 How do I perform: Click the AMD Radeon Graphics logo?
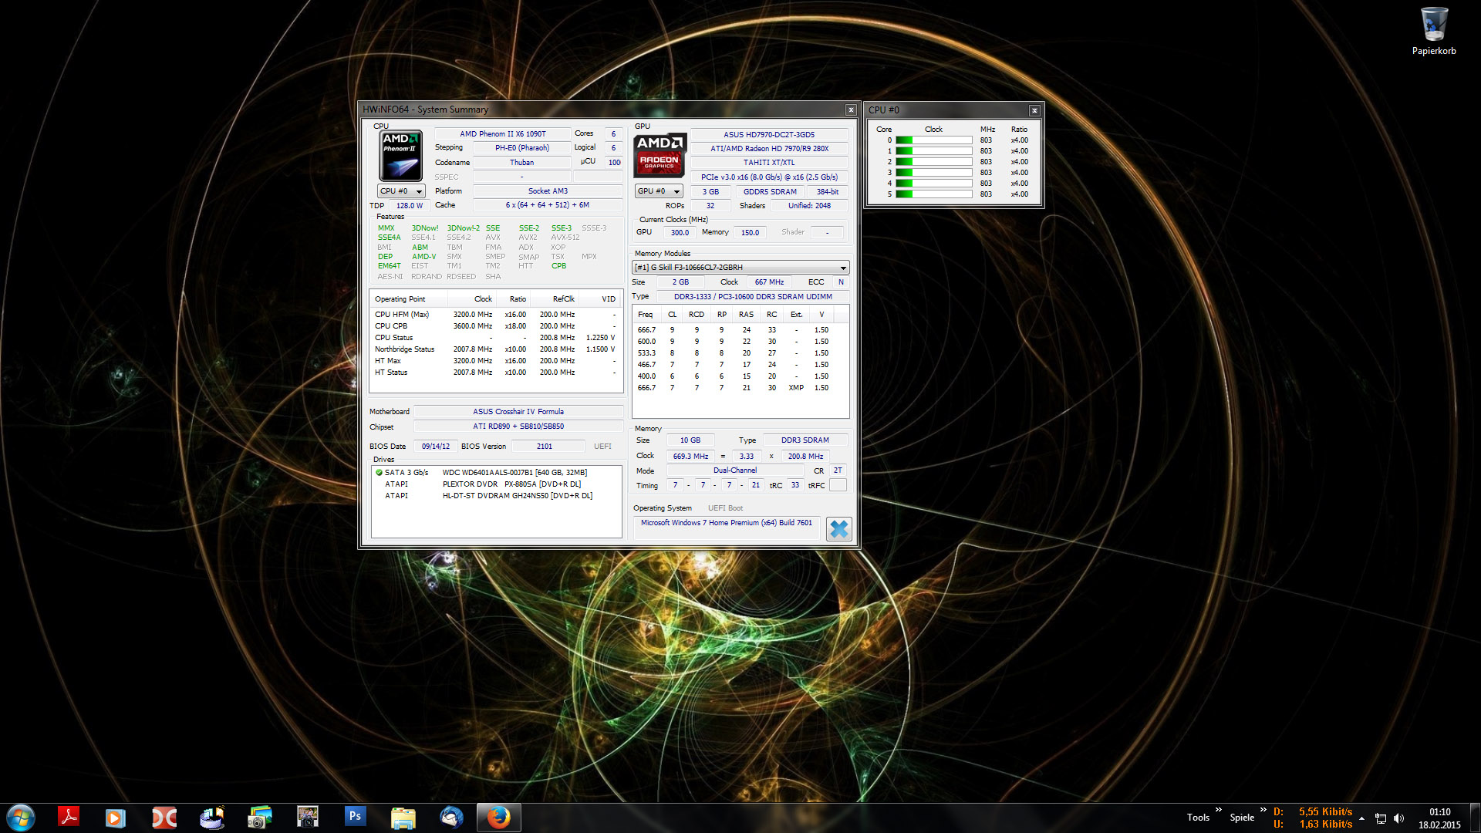(659, 156)
